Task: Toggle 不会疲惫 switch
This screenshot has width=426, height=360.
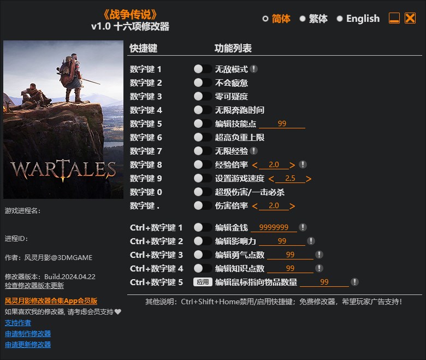Action: coord(203,82)
